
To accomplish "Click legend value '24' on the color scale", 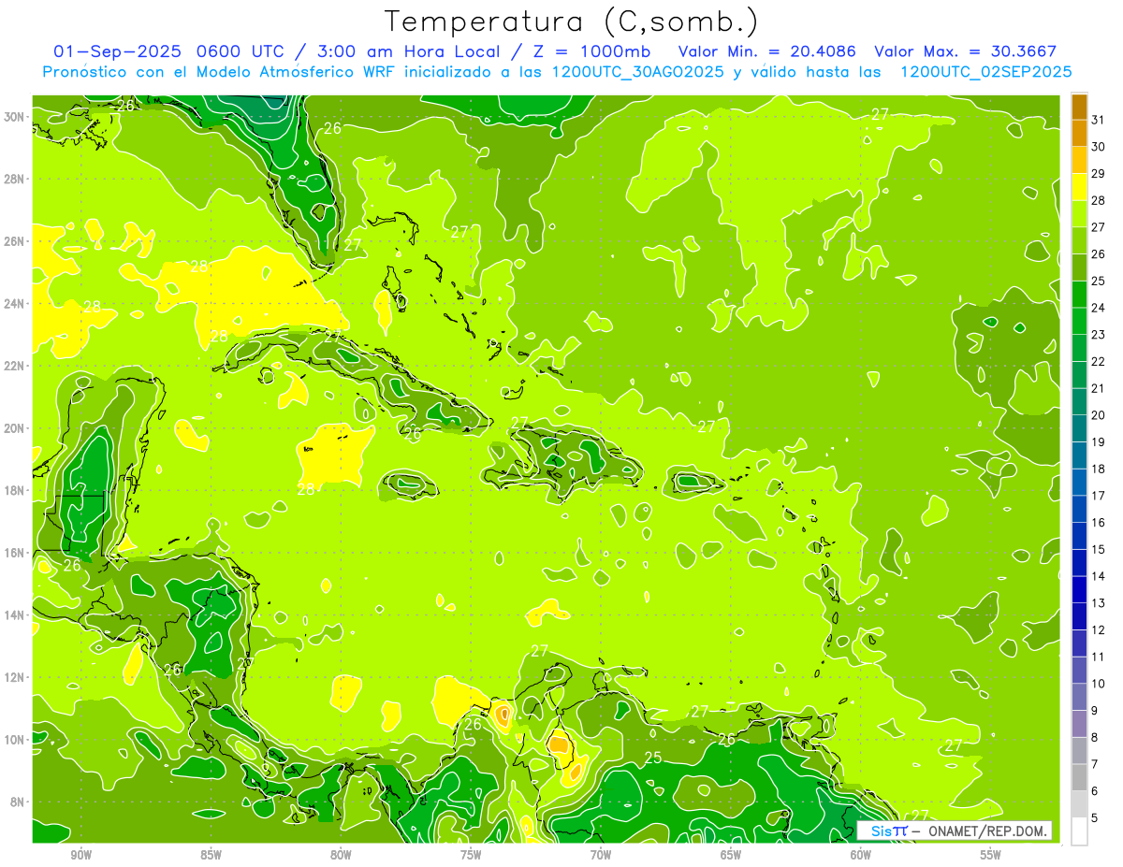I will [1099, 308].
